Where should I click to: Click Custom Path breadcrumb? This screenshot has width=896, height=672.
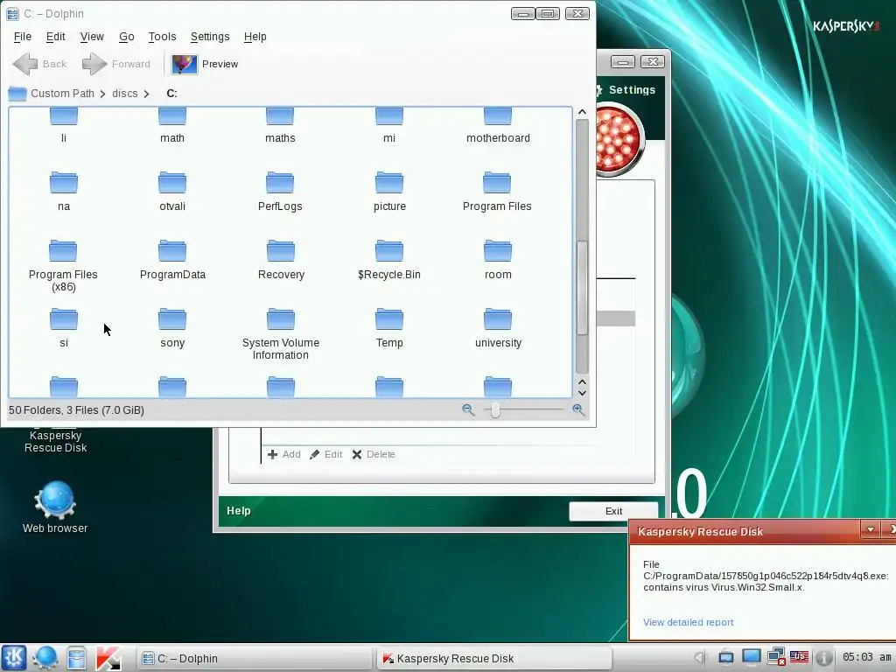[x=62, y=93]
